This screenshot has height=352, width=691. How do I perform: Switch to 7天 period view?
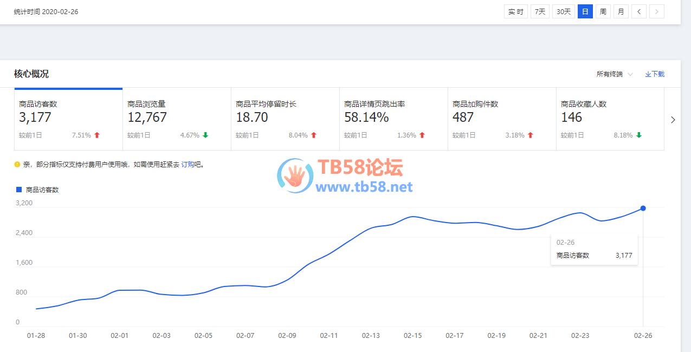pos(539,11)
